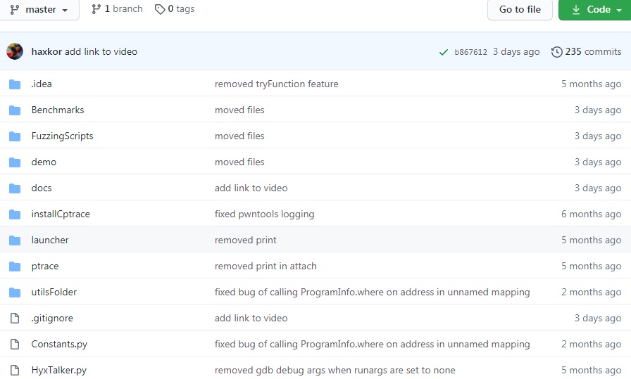Open the haxkor author link

click(x=46, y=51)
